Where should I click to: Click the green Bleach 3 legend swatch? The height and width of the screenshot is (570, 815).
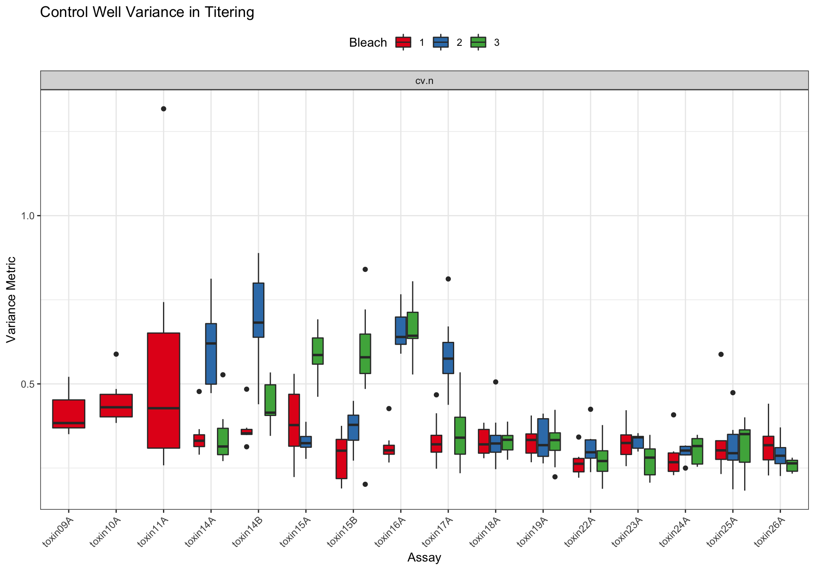478,42
